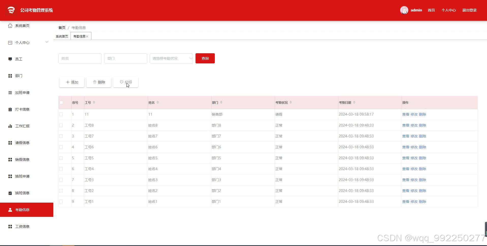This screenshot has height=246, width=487.
Task: Open 工资信息 menu item label
Action: (22, 226)
